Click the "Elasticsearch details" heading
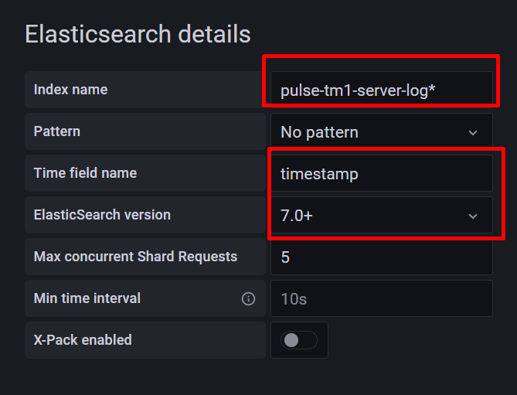The height and width of the screenshot is (395, 517). tap(138, 34)
